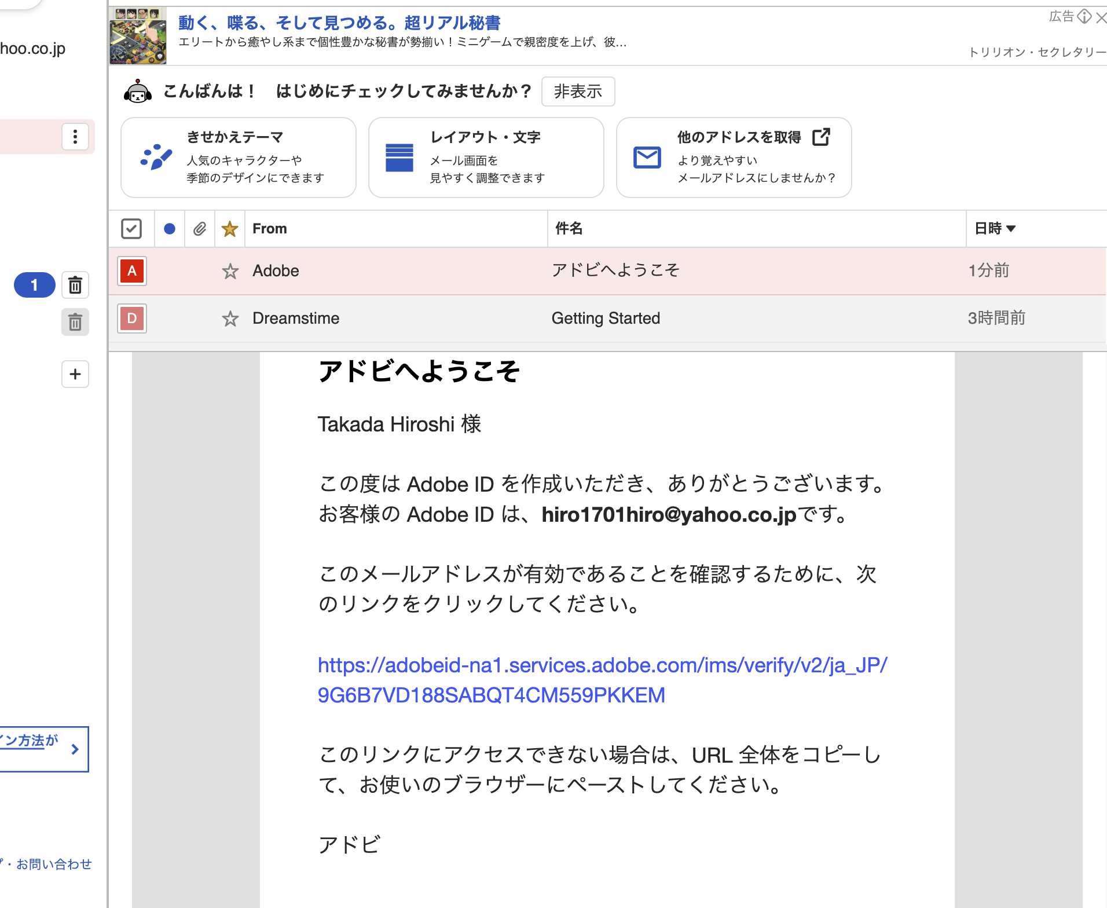Select the Adobe message avatar checkbox
Screen dimensions: 1107x908
coord(132,271)
